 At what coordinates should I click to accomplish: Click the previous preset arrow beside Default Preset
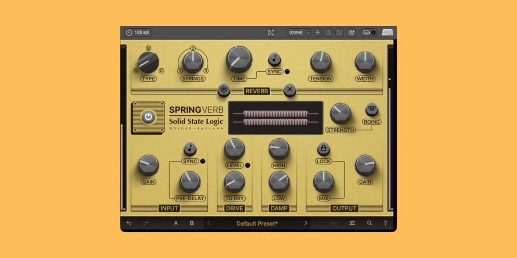(x=209, y=223)
